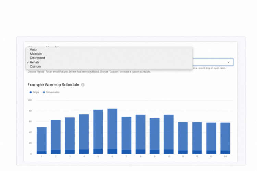Screen dimensions: 257x171
Task: Choose the Maintain warmup mode option
Action: [109, 54]
